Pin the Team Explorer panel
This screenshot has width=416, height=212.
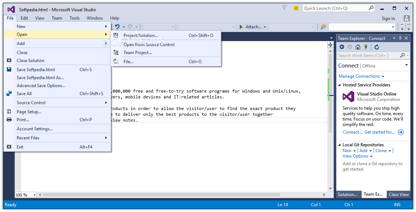[400, 38]
